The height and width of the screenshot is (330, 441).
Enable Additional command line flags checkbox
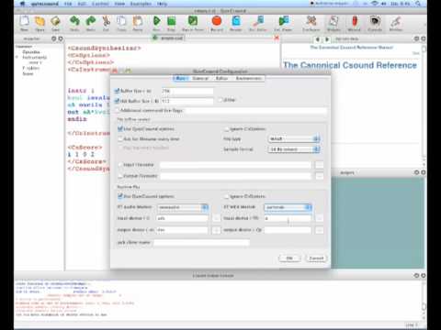117,110
